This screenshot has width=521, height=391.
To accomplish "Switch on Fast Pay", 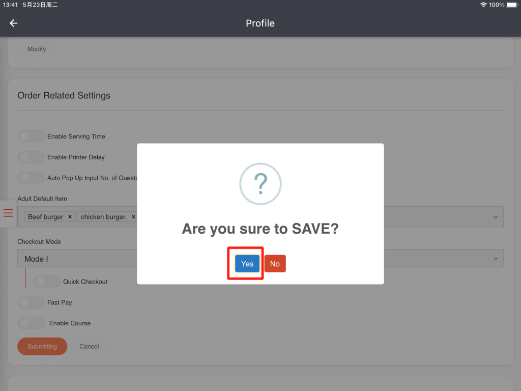I will pos(31,302).
